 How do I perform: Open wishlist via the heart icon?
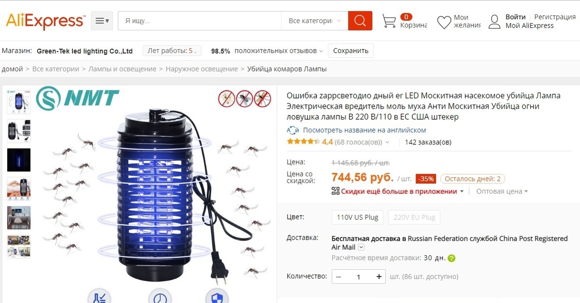click(444, 22)
